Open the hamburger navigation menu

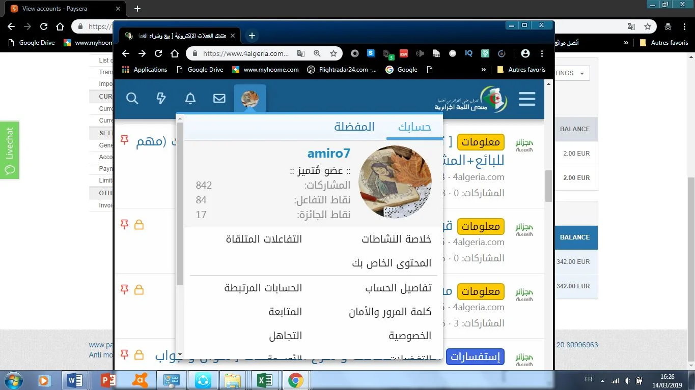pos(527,99)
